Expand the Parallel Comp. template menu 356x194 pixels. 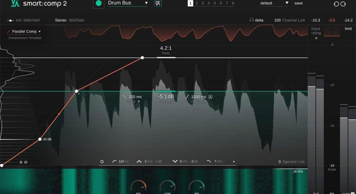(24, 32)
